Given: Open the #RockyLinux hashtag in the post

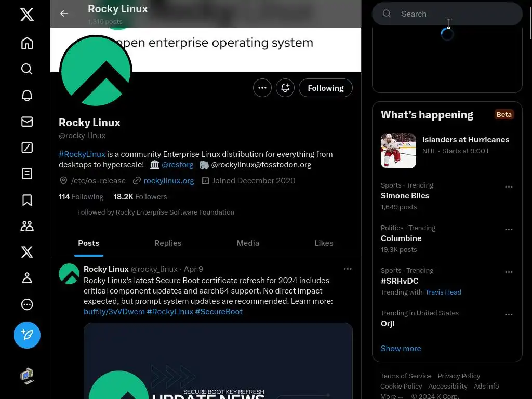Looking at the screenshot, I should click(170, 312).
